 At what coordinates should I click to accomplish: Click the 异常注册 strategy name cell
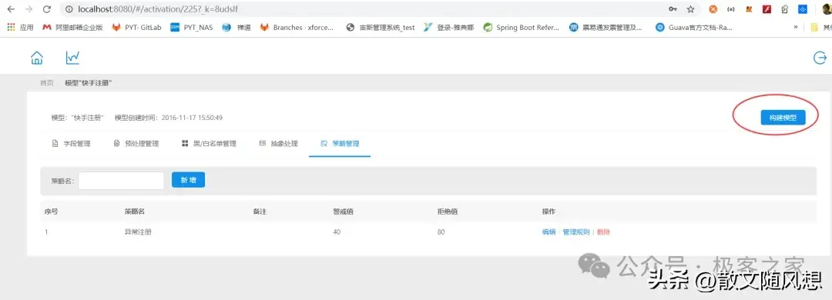pyautogui.click(x=138, y=232)
